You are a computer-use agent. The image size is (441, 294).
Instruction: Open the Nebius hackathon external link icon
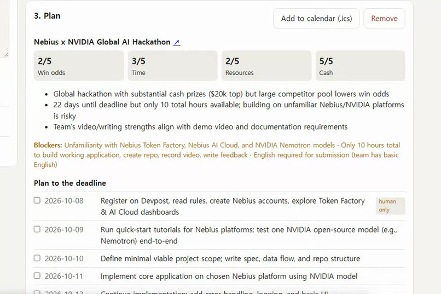tap(177, 42)
